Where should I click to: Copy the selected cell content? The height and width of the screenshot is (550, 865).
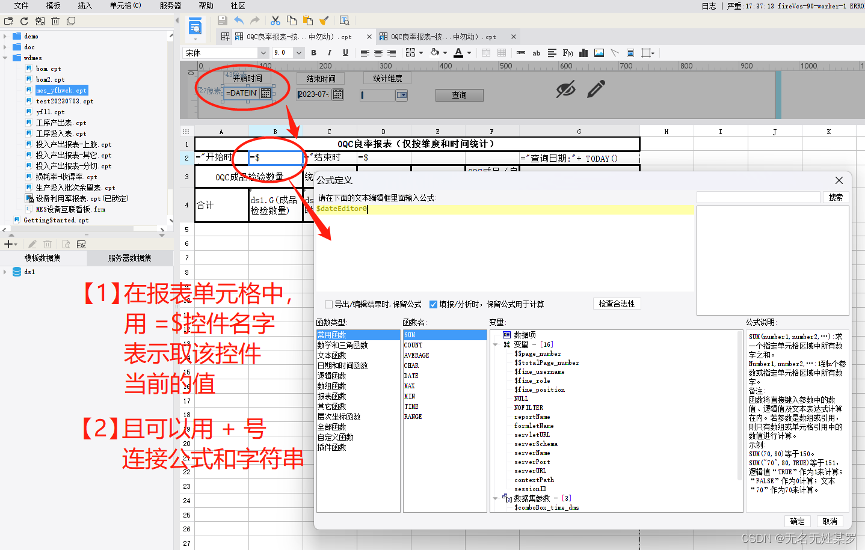pyautogui.click(x=292, y=20)
